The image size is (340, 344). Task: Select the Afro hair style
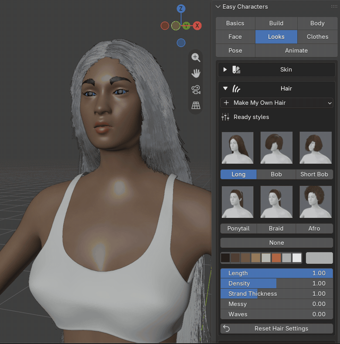[314, 228]
